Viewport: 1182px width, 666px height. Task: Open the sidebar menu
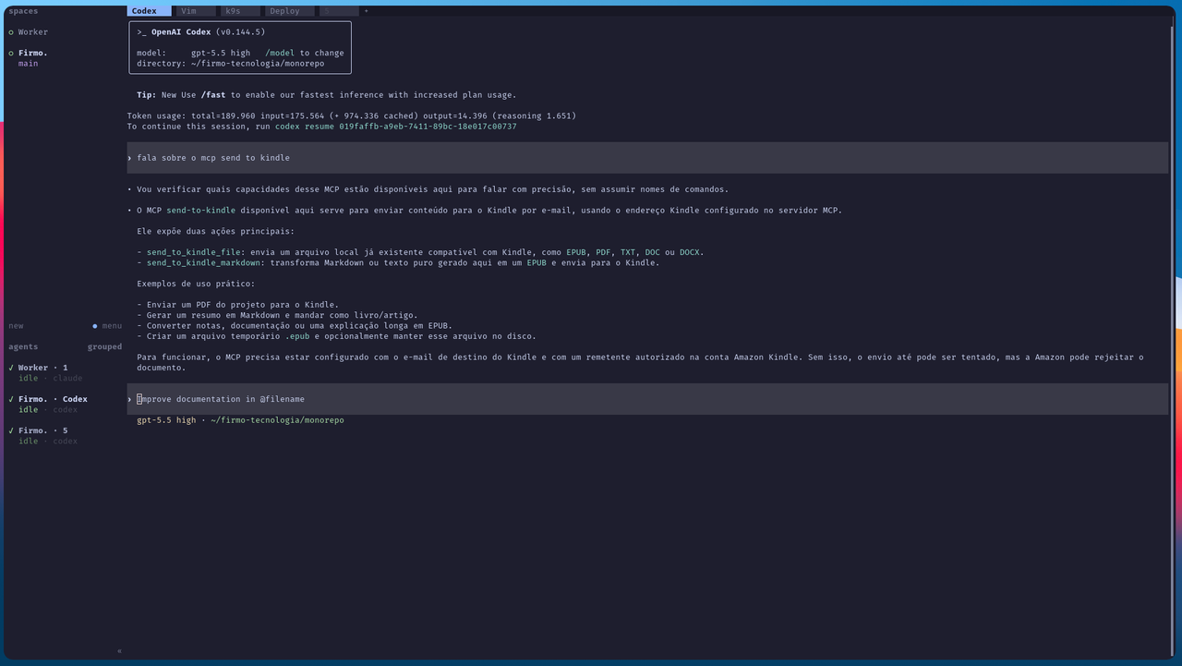point(112,326)
